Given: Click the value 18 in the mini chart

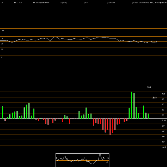Looking at the screenshot, I should coord(108,158).
